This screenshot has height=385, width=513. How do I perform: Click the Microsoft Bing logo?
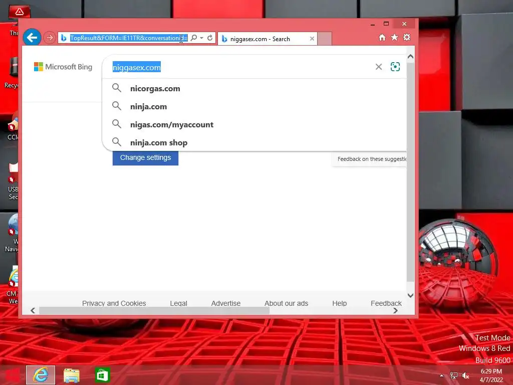coord(63,67)
